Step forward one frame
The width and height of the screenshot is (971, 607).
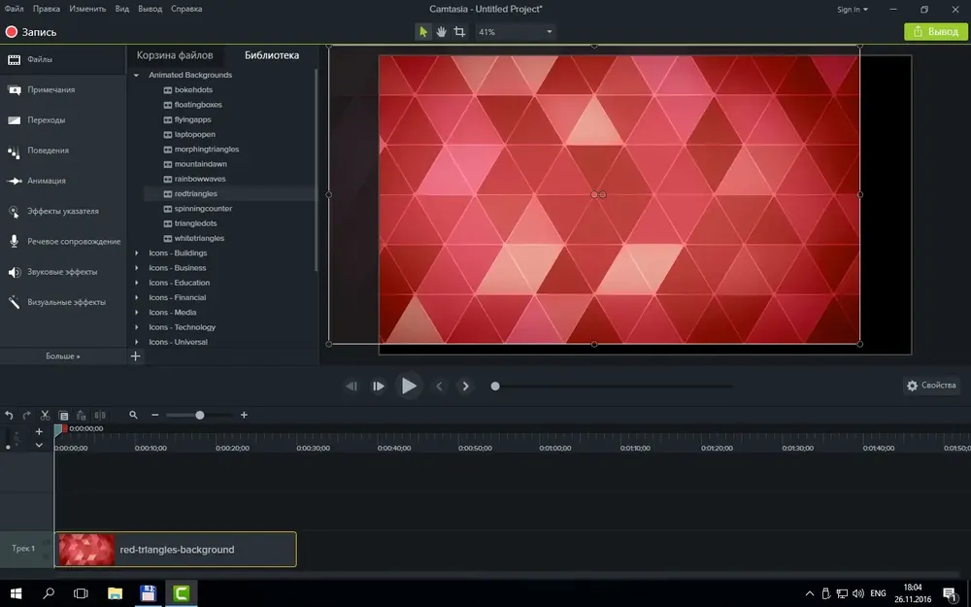pyautogui.click(x=378, y=386)
